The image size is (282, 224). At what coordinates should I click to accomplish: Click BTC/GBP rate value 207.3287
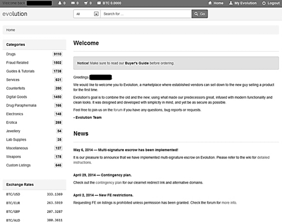55,212
